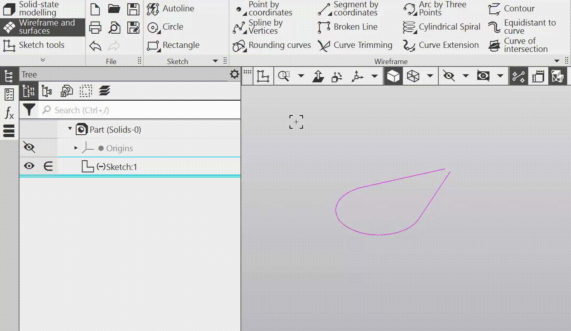
Task: Expand the Origins tree node
Action: 76,148
